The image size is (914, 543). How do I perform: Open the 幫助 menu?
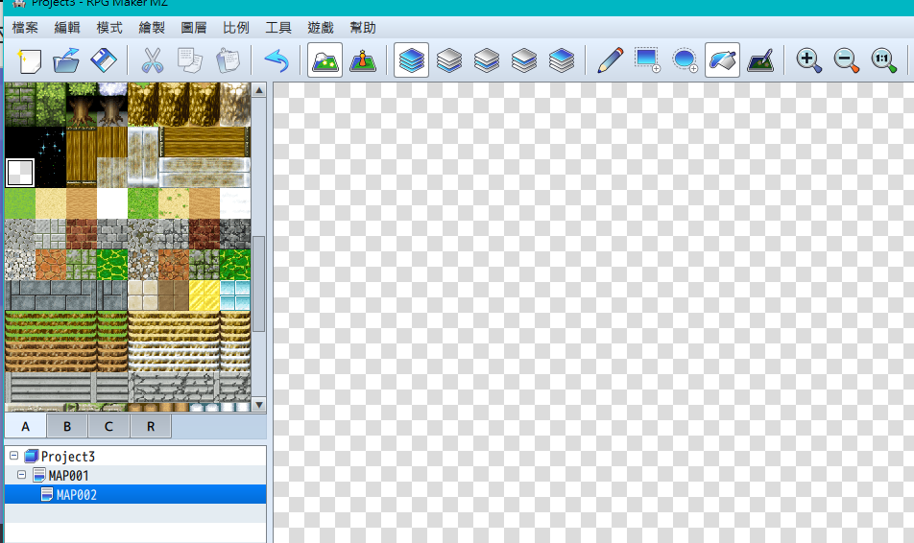click(363, 28)
